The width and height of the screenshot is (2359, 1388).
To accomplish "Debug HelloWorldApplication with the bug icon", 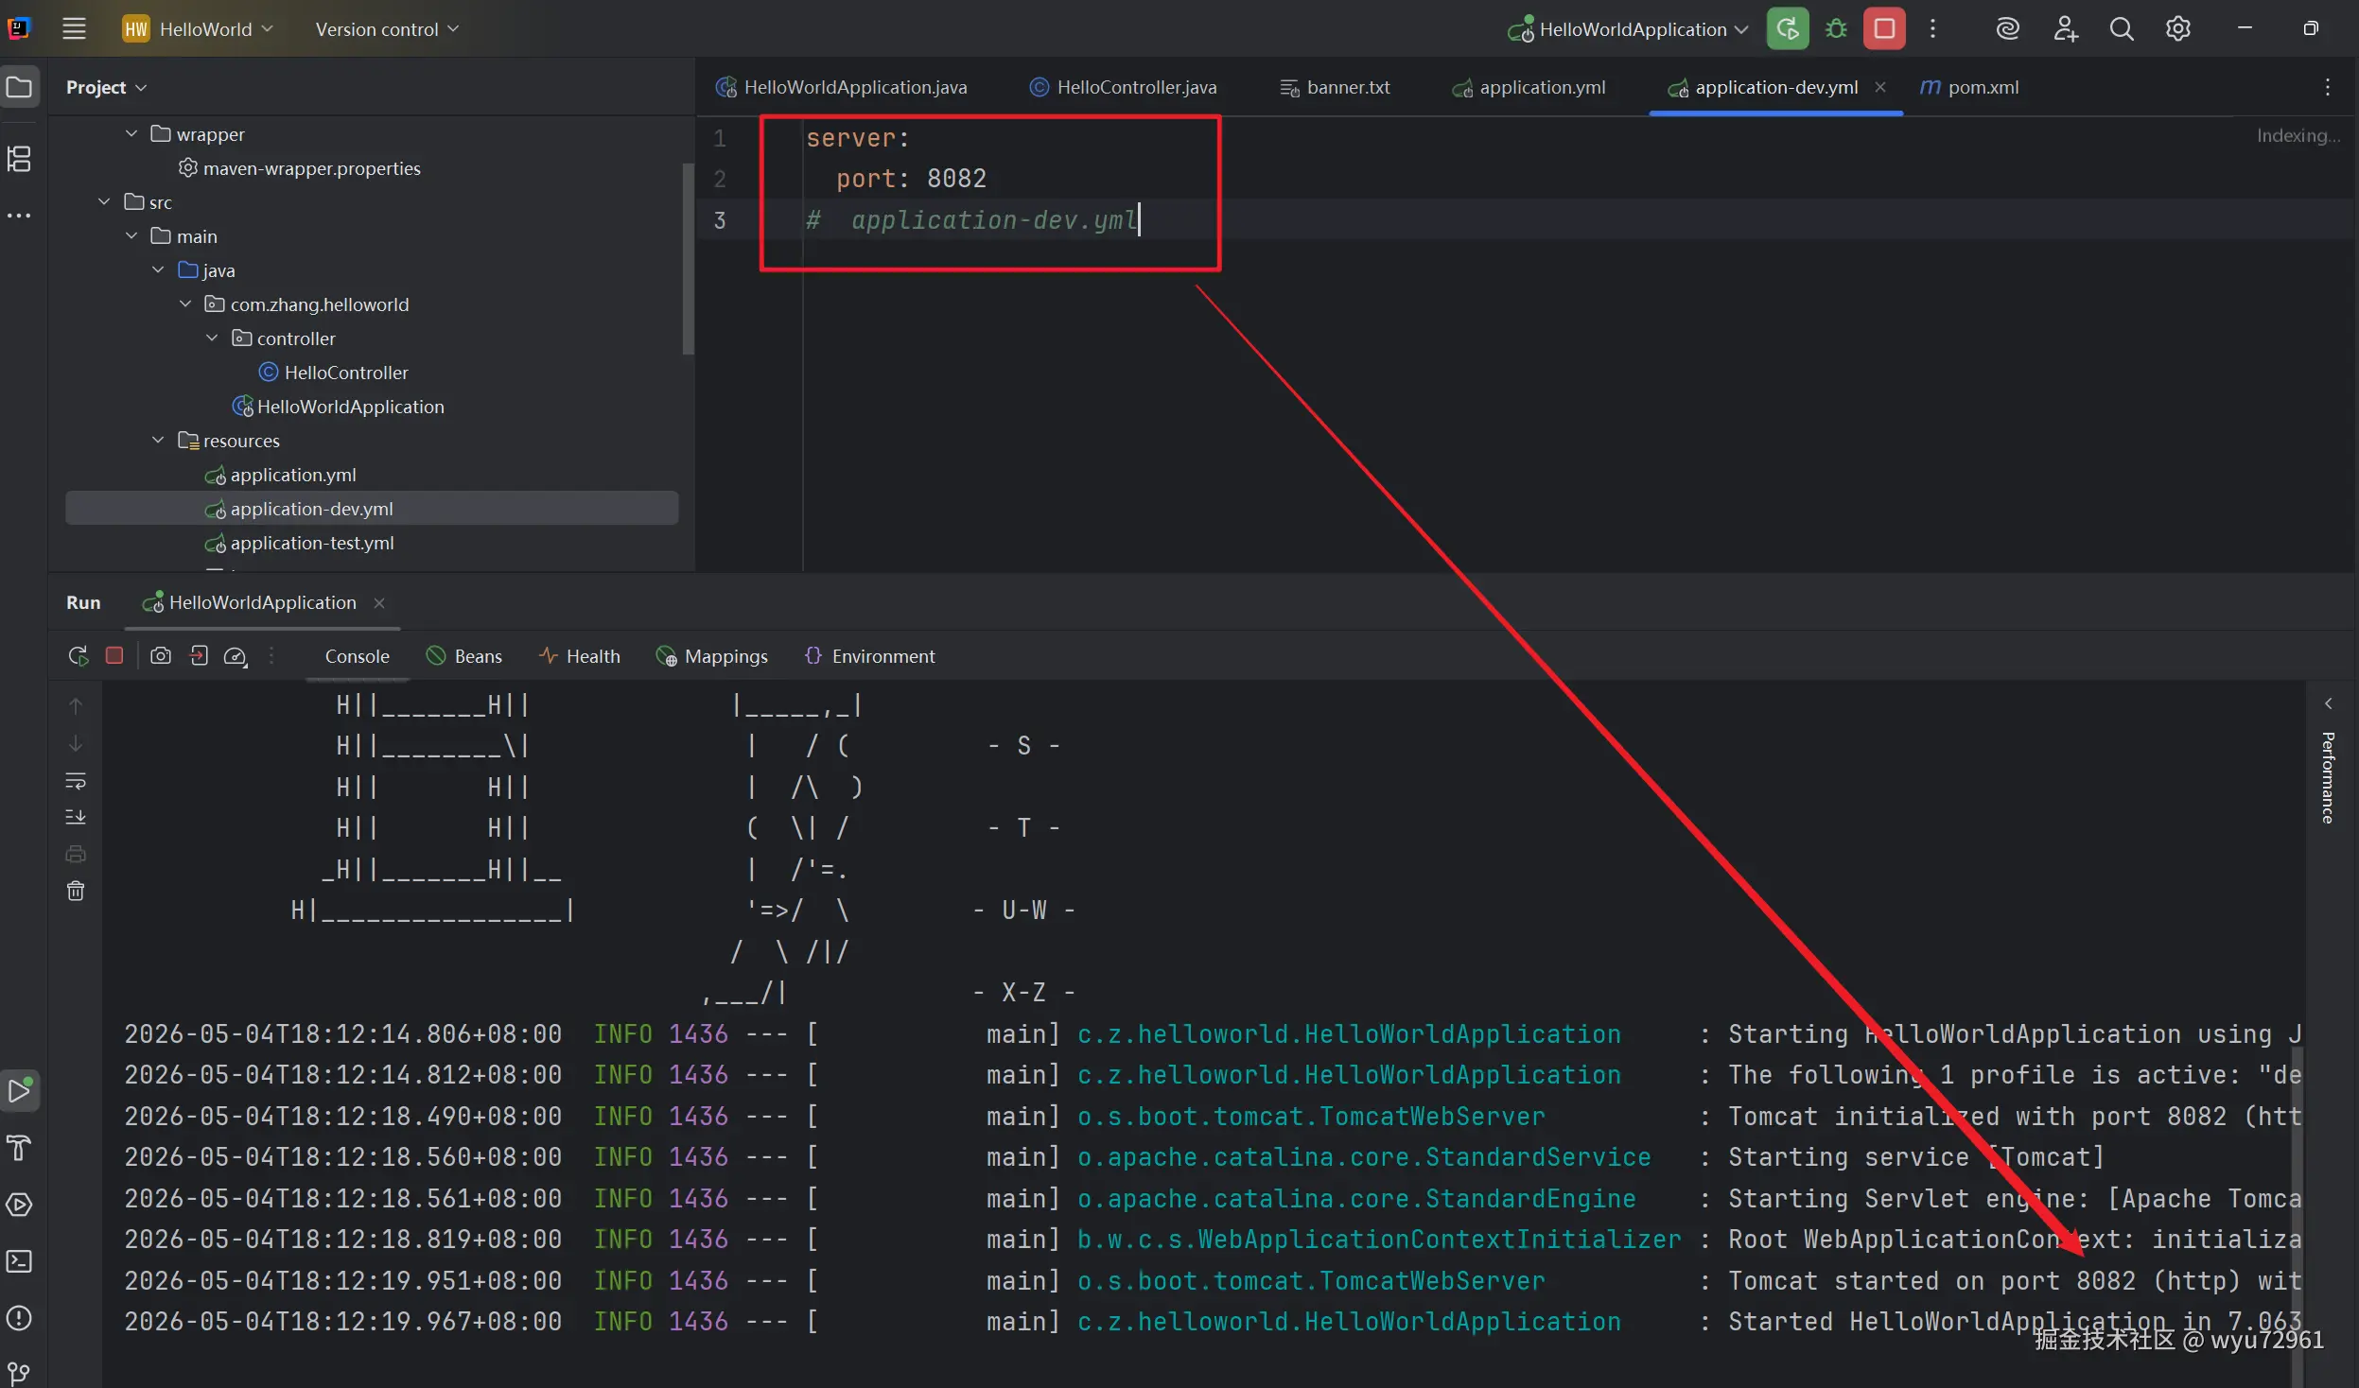I will [1836, 29].
